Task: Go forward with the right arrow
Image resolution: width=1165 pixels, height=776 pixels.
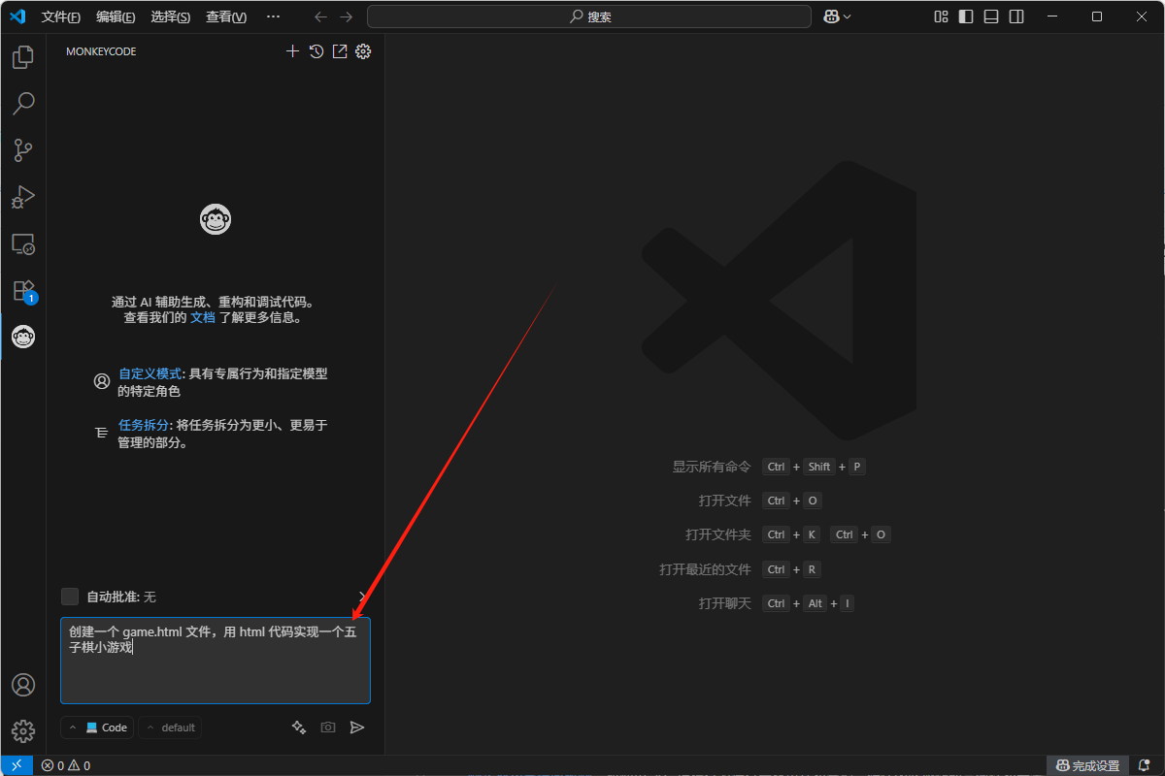Action: tap(347, 16)
